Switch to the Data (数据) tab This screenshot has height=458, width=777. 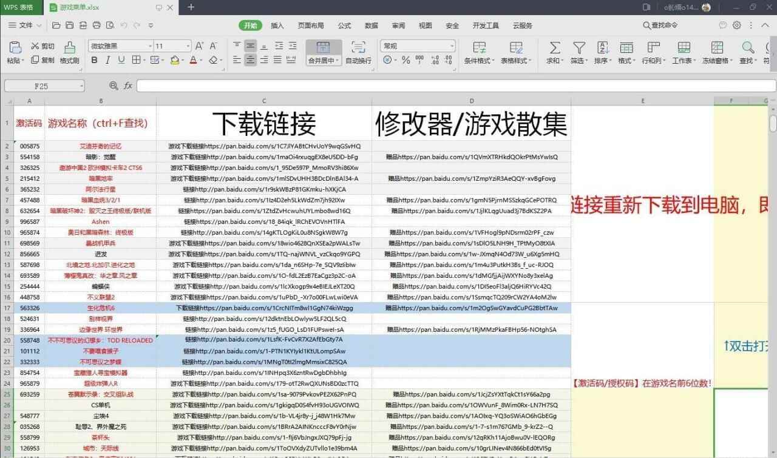(372, 25)
